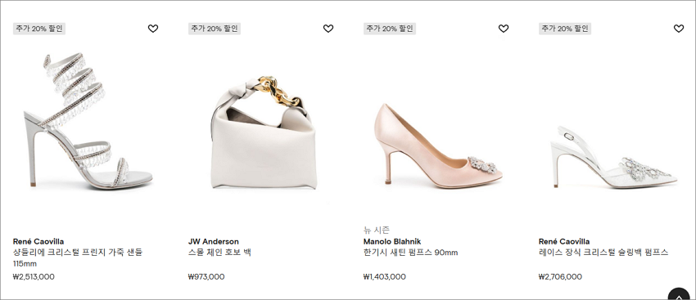Viewport: 696px width, 300px height.
Task: Add René Caovilla chandelier sandals to wishlist
Action: (152, 29)
